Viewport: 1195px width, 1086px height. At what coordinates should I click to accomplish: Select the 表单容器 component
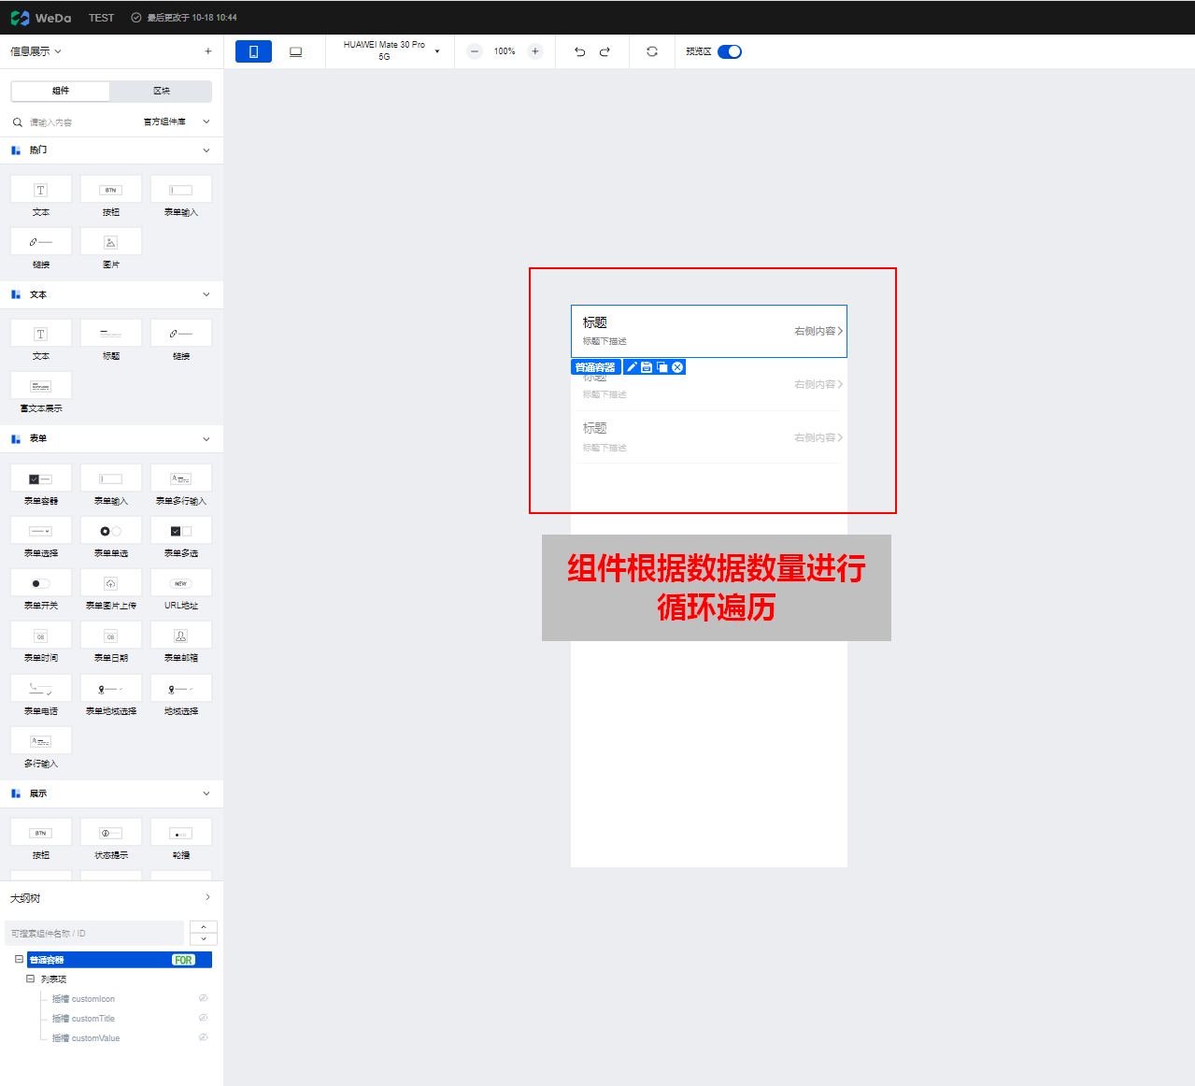pos(41,485)
